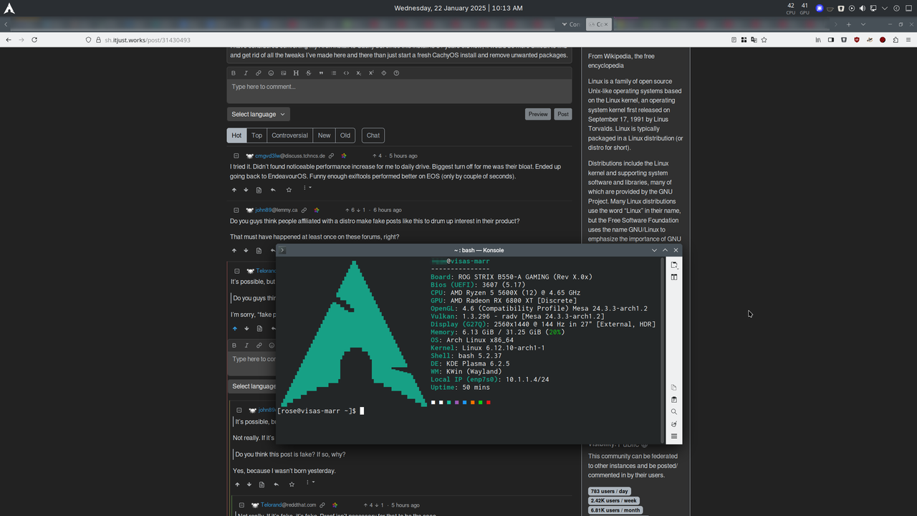
Task: Open Konsole hamburger menu
Action: [674, 436]
